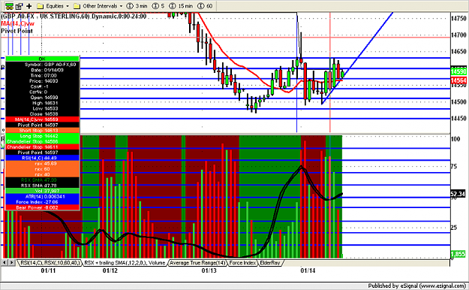This screenshot has width=469, height=290.
Task: Switch chart to the 3 min interval
Action: point(137,6)
